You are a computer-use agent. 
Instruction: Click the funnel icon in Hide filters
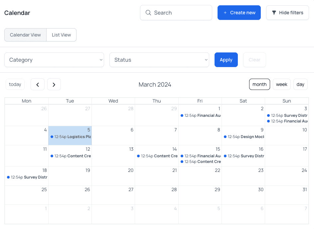click(x=274, y=13)
